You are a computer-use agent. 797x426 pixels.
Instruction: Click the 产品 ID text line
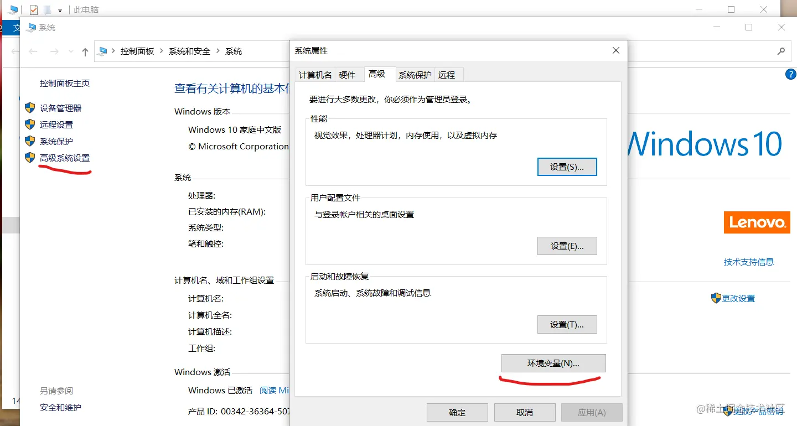click(x=239, y=412)
